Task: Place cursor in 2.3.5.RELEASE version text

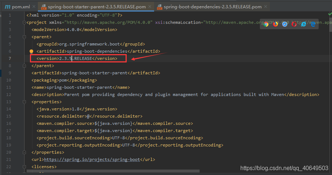Action: click(x=75, y=58)
